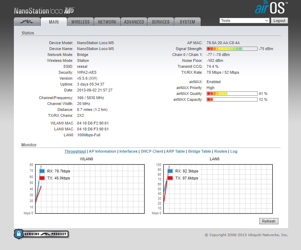Click the Logout button
This screenshot has height=250, width=301.
click(x=279, y=21)
